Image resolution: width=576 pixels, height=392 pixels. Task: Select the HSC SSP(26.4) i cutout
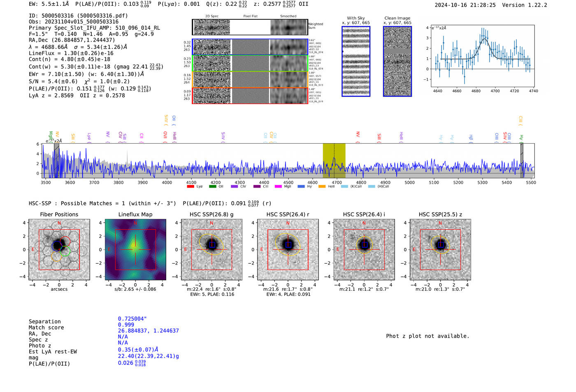tap(364, 250)
